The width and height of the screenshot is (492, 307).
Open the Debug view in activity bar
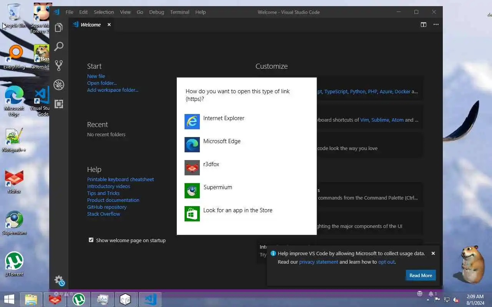click(x=59, y=85)
